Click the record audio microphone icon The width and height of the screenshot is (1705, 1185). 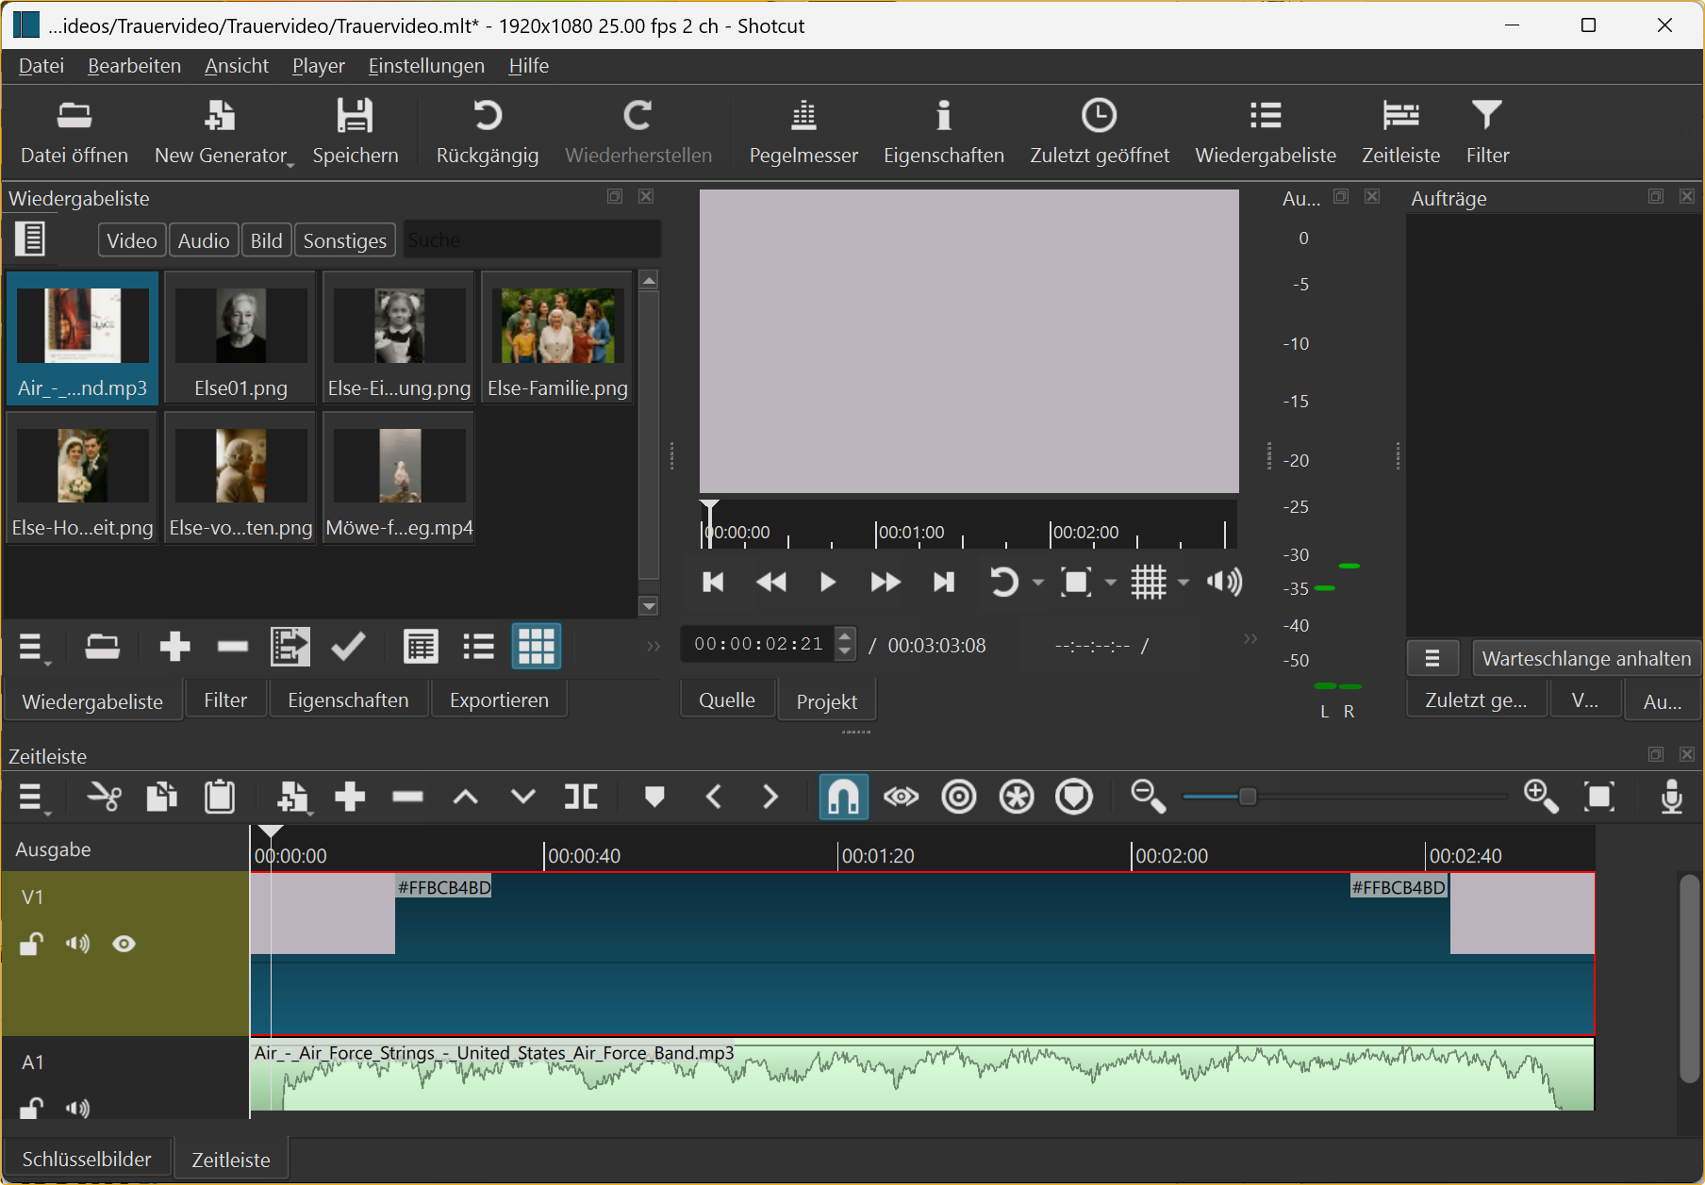click(x=1671, y=798)
